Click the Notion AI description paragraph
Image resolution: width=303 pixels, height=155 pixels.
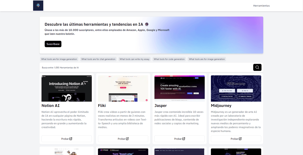(x=65, y=119)
